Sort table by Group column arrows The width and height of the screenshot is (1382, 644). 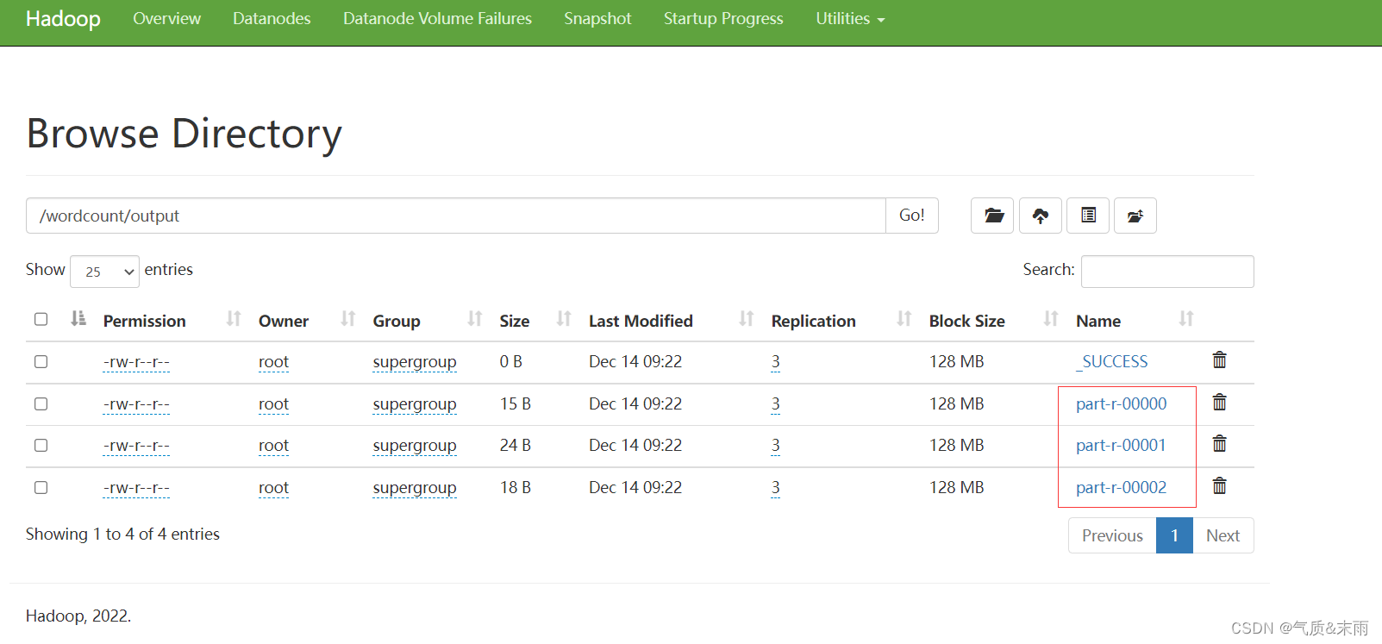475,319
